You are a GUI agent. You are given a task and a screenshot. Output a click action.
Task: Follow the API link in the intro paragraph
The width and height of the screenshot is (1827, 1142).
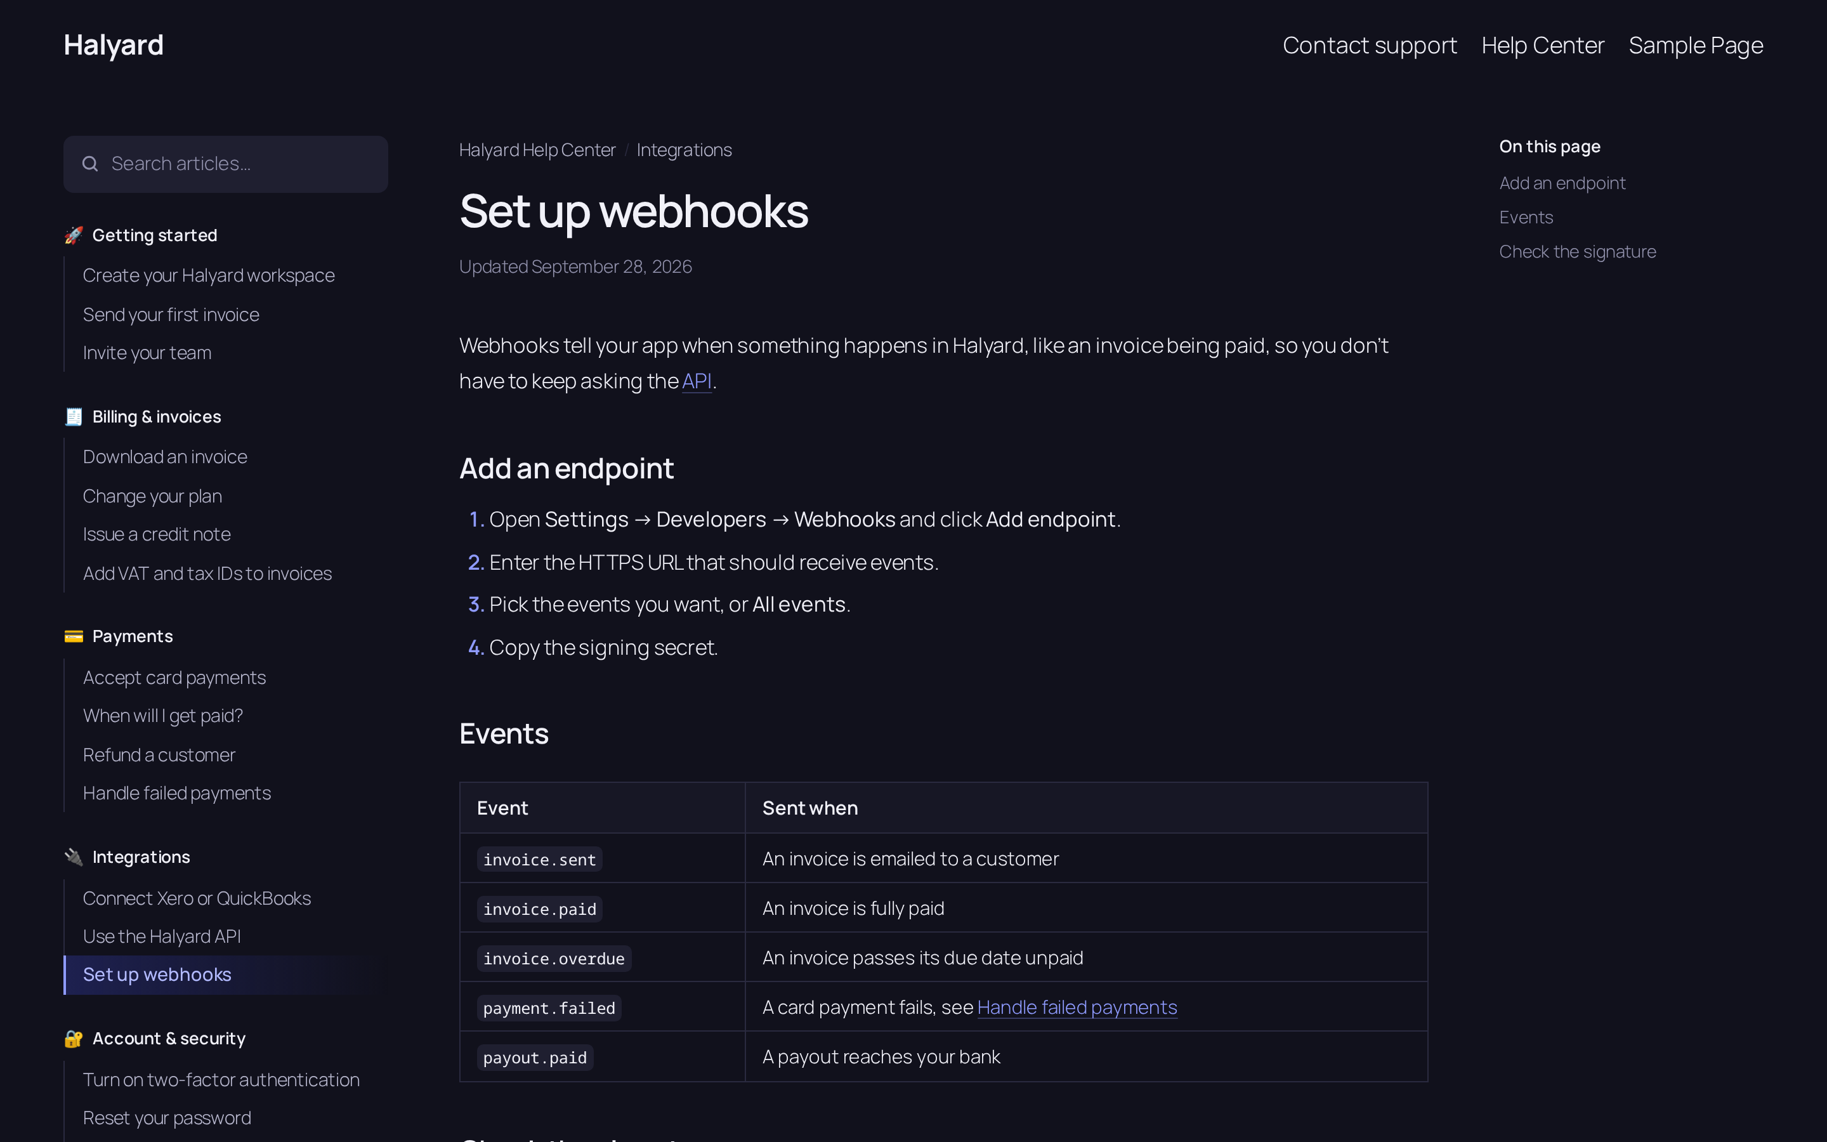coord(697,381)
